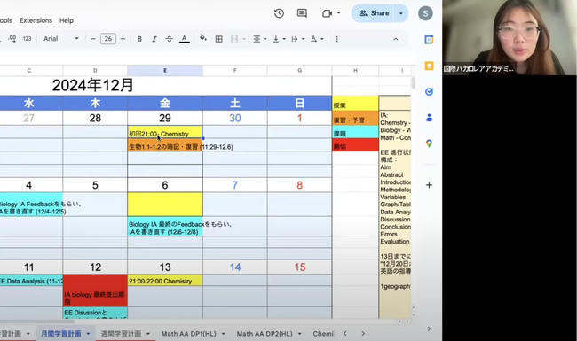Viewport: 577px width, 341px height.
Task: Switch to Math AA DP1(HL) sheet tab
Action: pos(189,334)
